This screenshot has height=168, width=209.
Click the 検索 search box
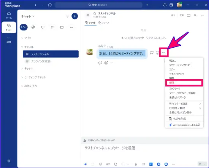pos(98,5)
